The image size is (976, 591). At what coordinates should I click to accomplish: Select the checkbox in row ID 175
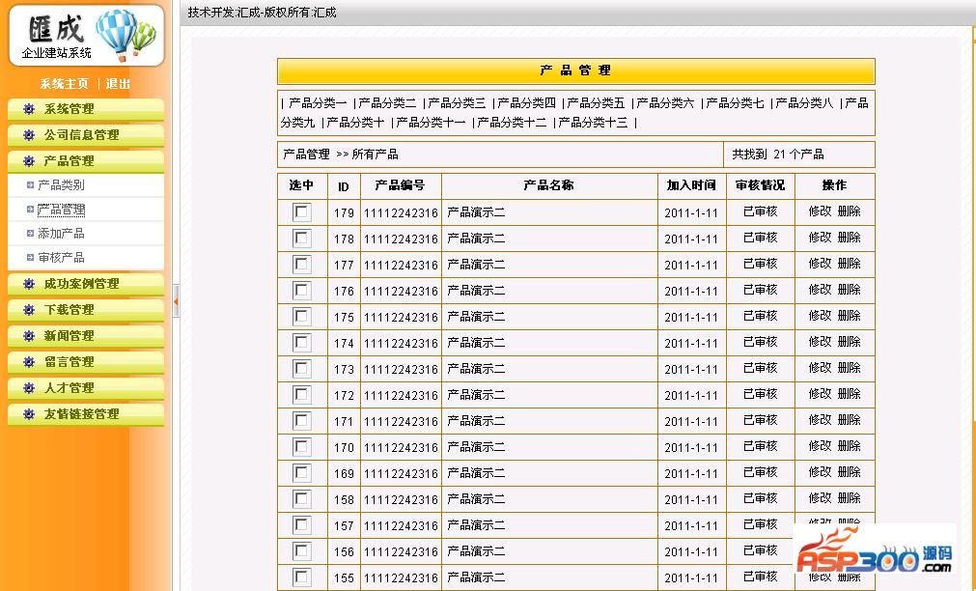[x=302, y=317]
